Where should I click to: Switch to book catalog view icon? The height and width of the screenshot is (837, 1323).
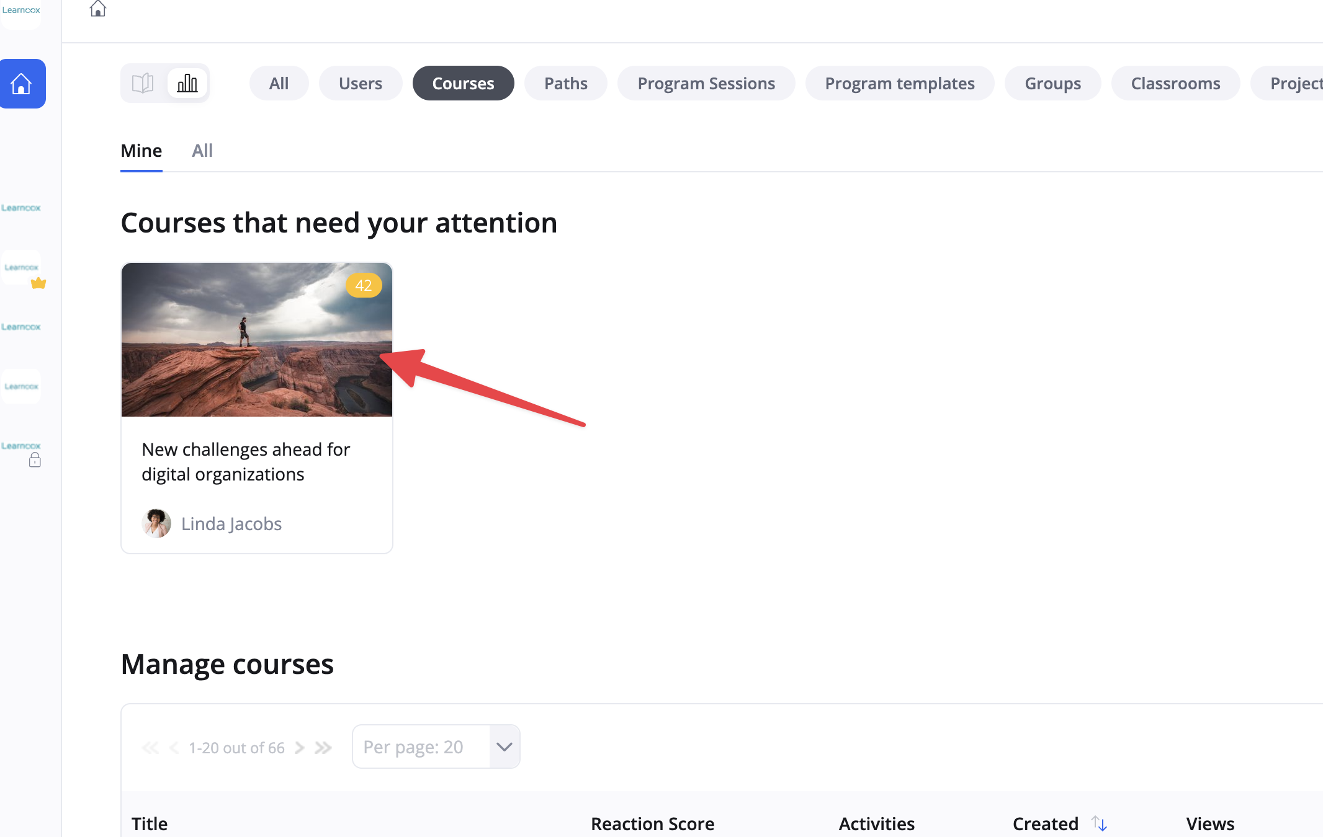point(143,83)
